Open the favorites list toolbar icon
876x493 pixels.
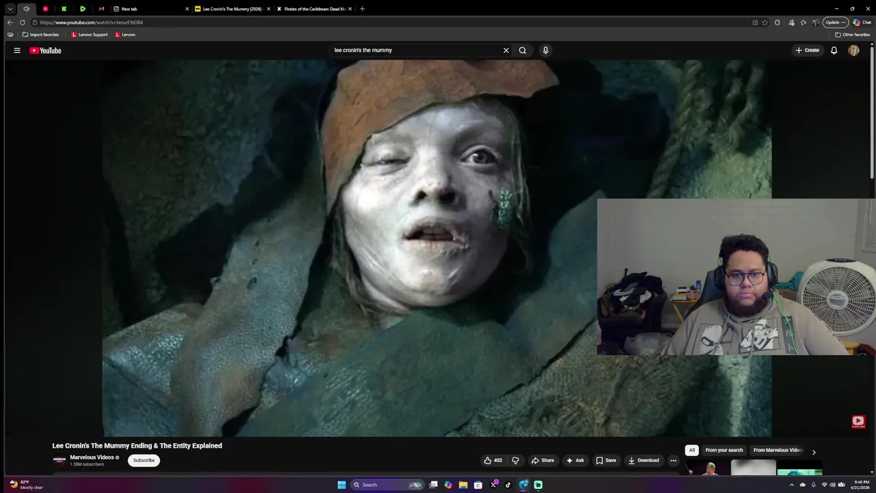[x=803, y=22]
